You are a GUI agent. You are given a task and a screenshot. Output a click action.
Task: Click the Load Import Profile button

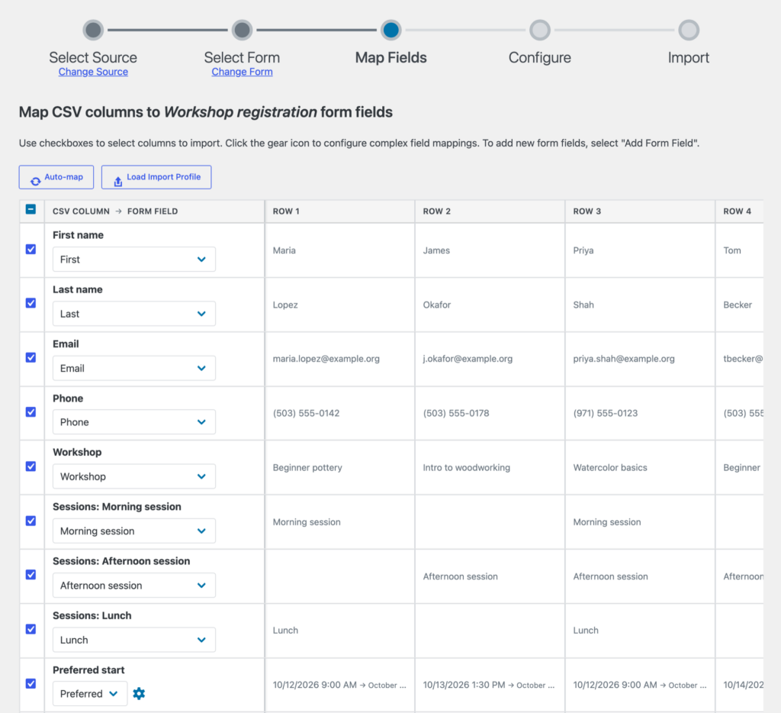(x=156, y=177)
